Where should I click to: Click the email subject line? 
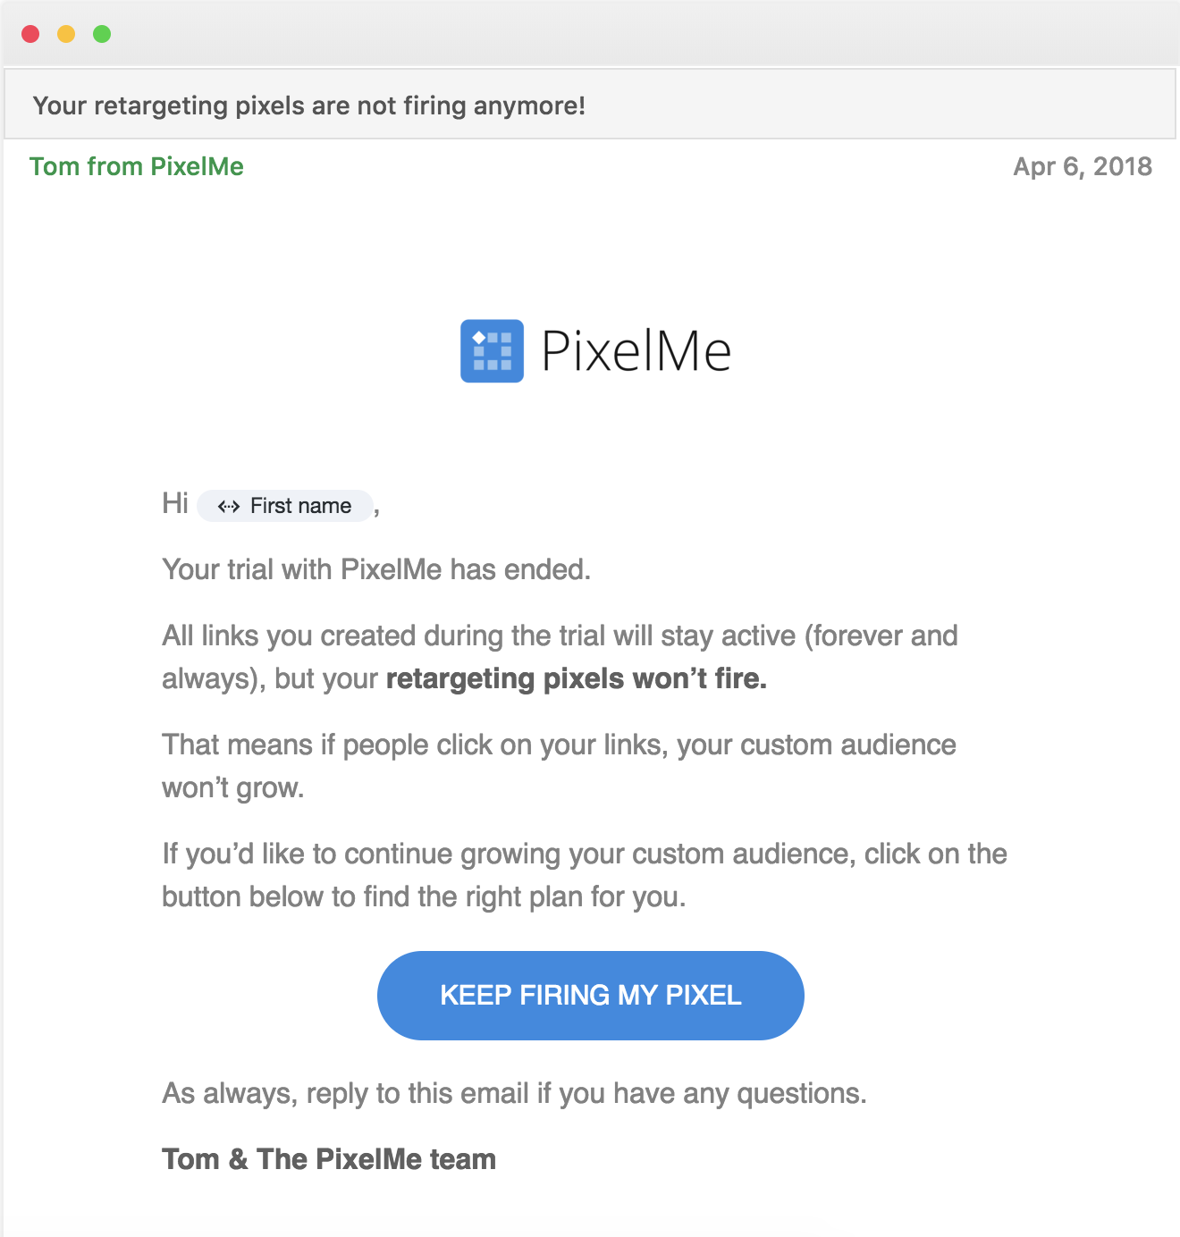tap(309, 105)
